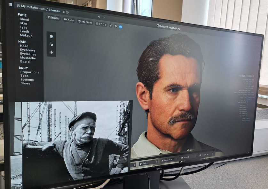Select Mustache in the Hair section

coord(28,58)
